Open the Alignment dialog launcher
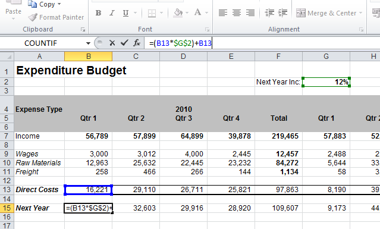Viewport: 380px width, 229px height. pos(362,30)
